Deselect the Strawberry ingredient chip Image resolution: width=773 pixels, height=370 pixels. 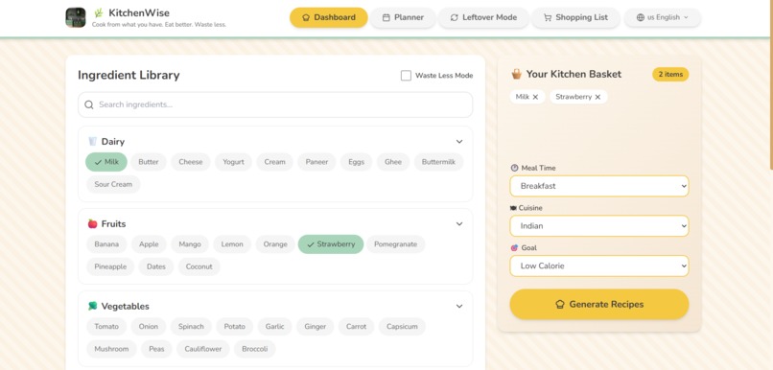point(331,244)
